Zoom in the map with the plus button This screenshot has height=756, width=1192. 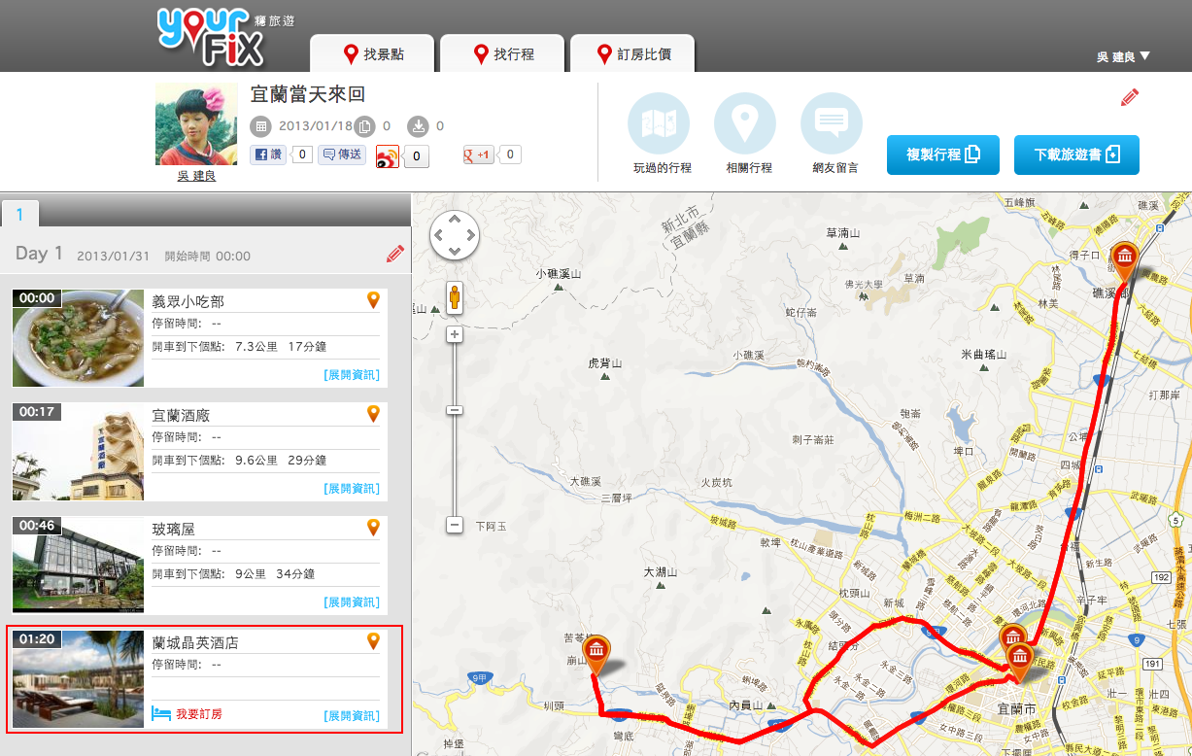455,334
